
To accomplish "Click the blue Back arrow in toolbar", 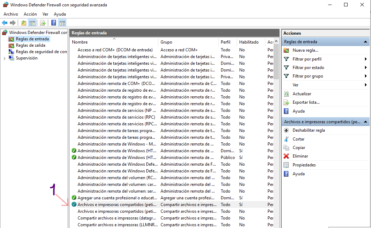I will pyautogui.click(x=5, y=23).
